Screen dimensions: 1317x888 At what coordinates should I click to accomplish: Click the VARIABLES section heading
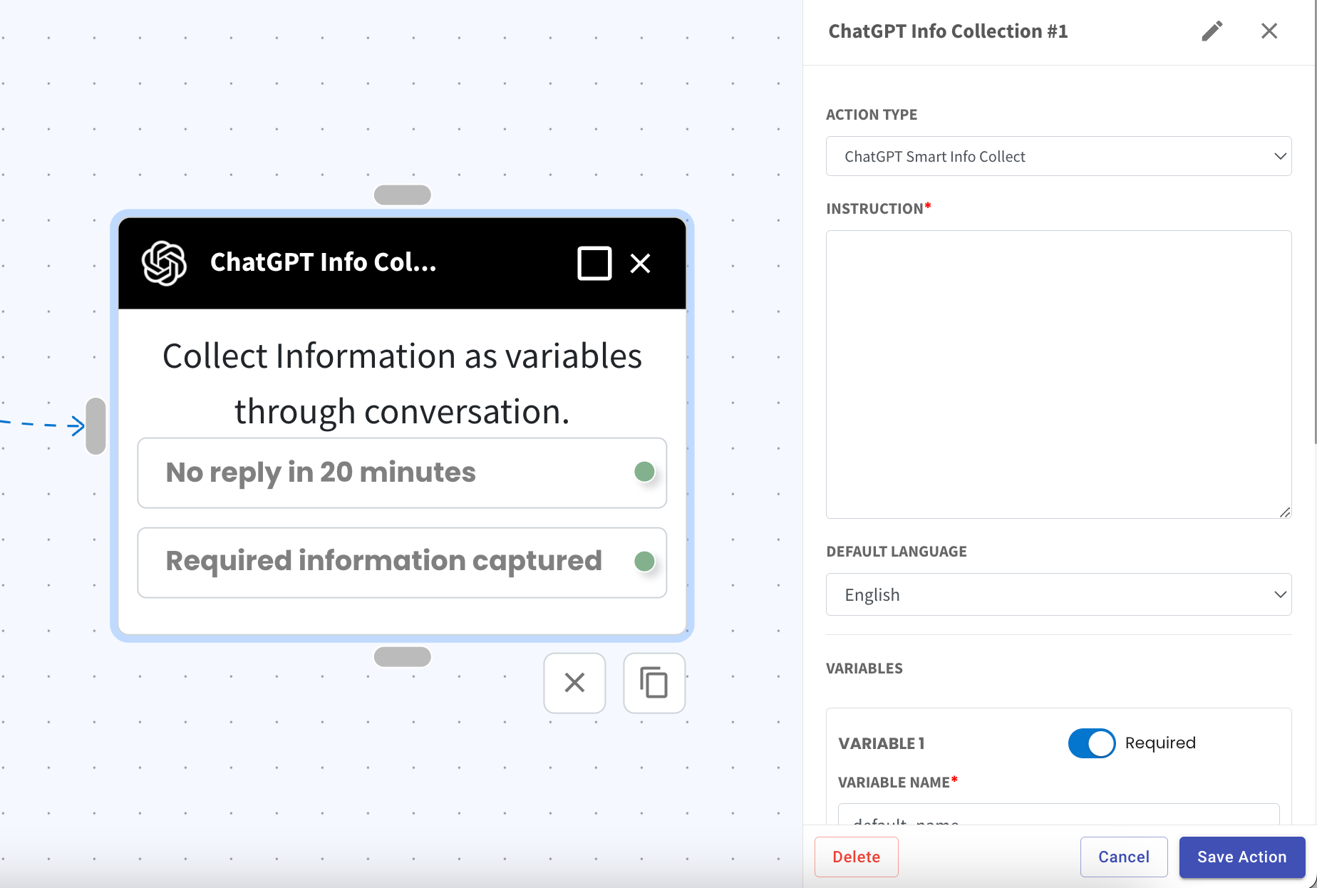[x=864, y=668]
